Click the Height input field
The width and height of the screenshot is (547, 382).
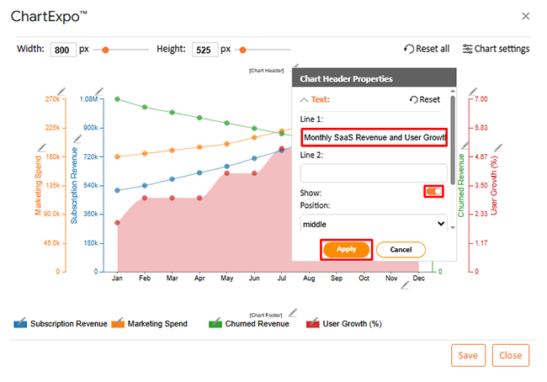click(x=204, y=50)
